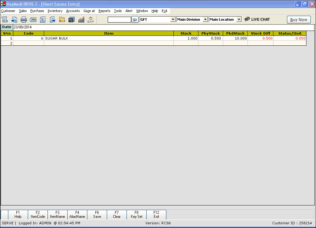Click the scroll-shaped bill icon in toolbar

(4, 19)
